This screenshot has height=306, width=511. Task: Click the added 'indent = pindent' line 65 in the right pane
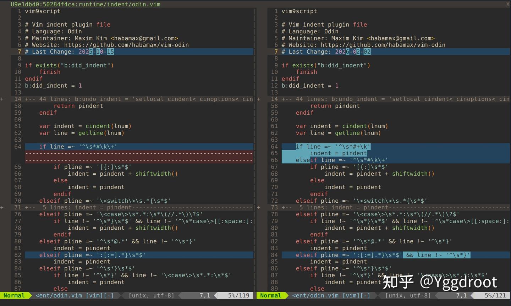pos(396,153)
